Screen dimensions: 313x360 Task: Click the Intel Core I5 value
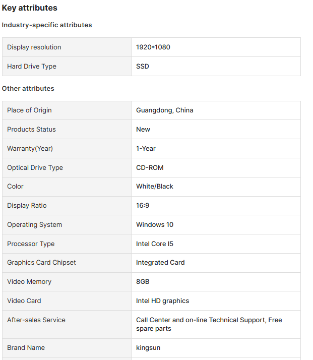(155, 244)
